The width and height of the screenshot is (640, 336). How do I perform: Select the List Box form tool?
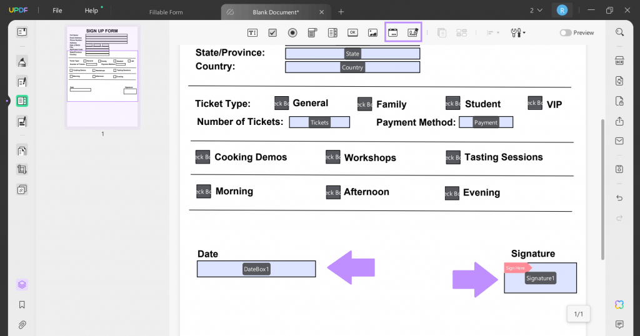[332, 32]
